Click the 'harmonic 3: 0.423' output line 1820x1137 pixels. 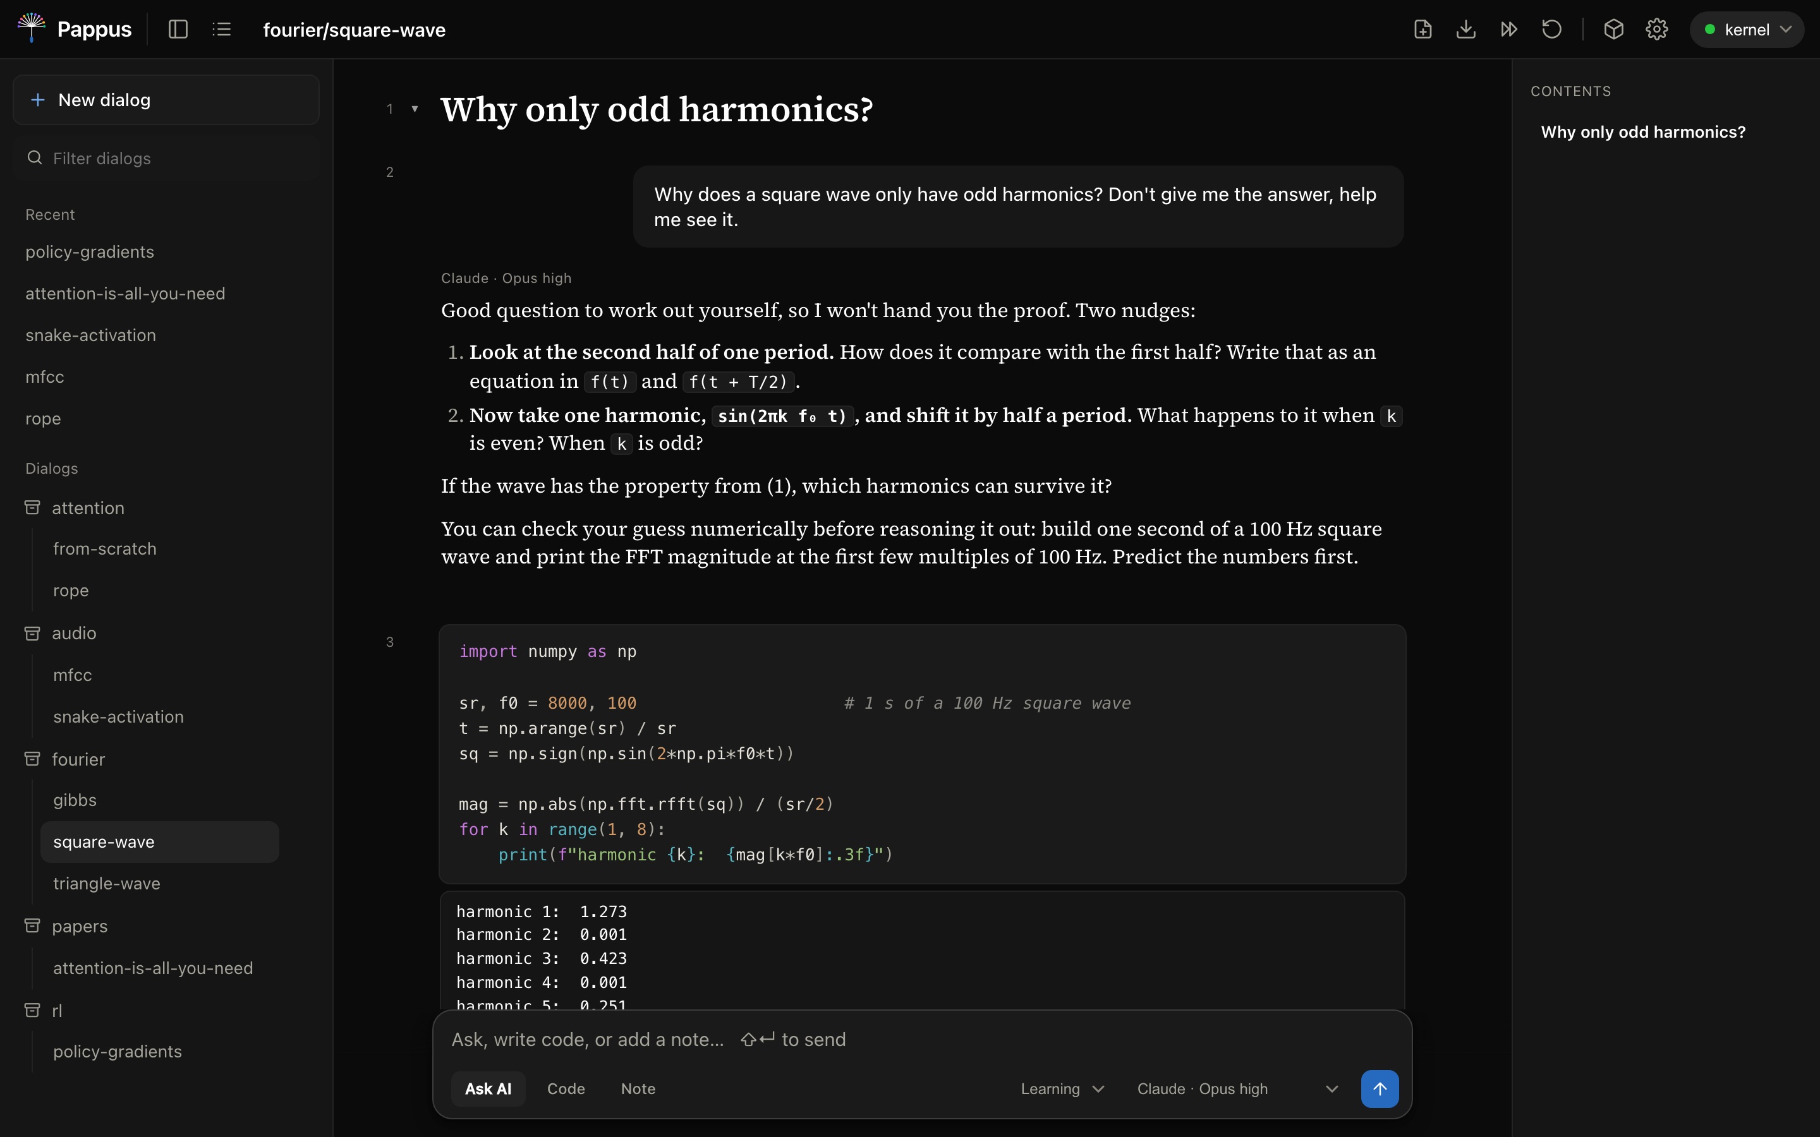[x=542, y=958]
